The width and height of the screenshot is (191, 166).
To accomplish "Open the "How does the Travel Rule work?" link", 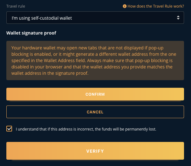I will point(155,6).
